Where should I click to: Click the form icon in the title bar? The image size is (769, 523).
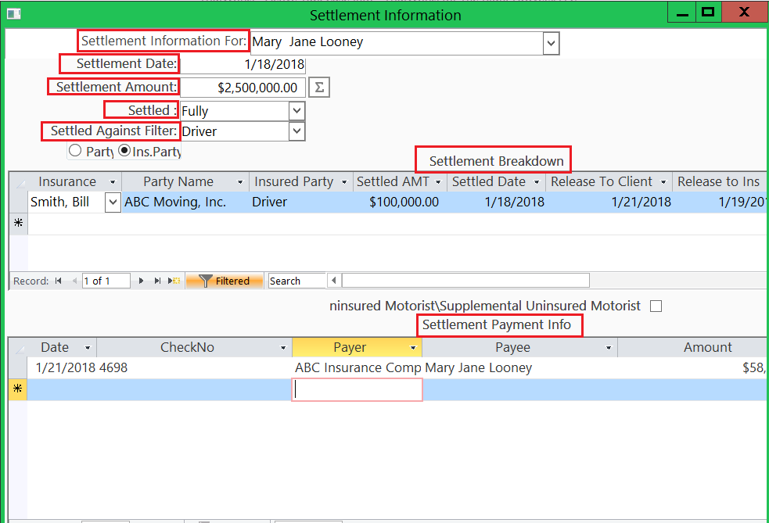tap(13, 13)
